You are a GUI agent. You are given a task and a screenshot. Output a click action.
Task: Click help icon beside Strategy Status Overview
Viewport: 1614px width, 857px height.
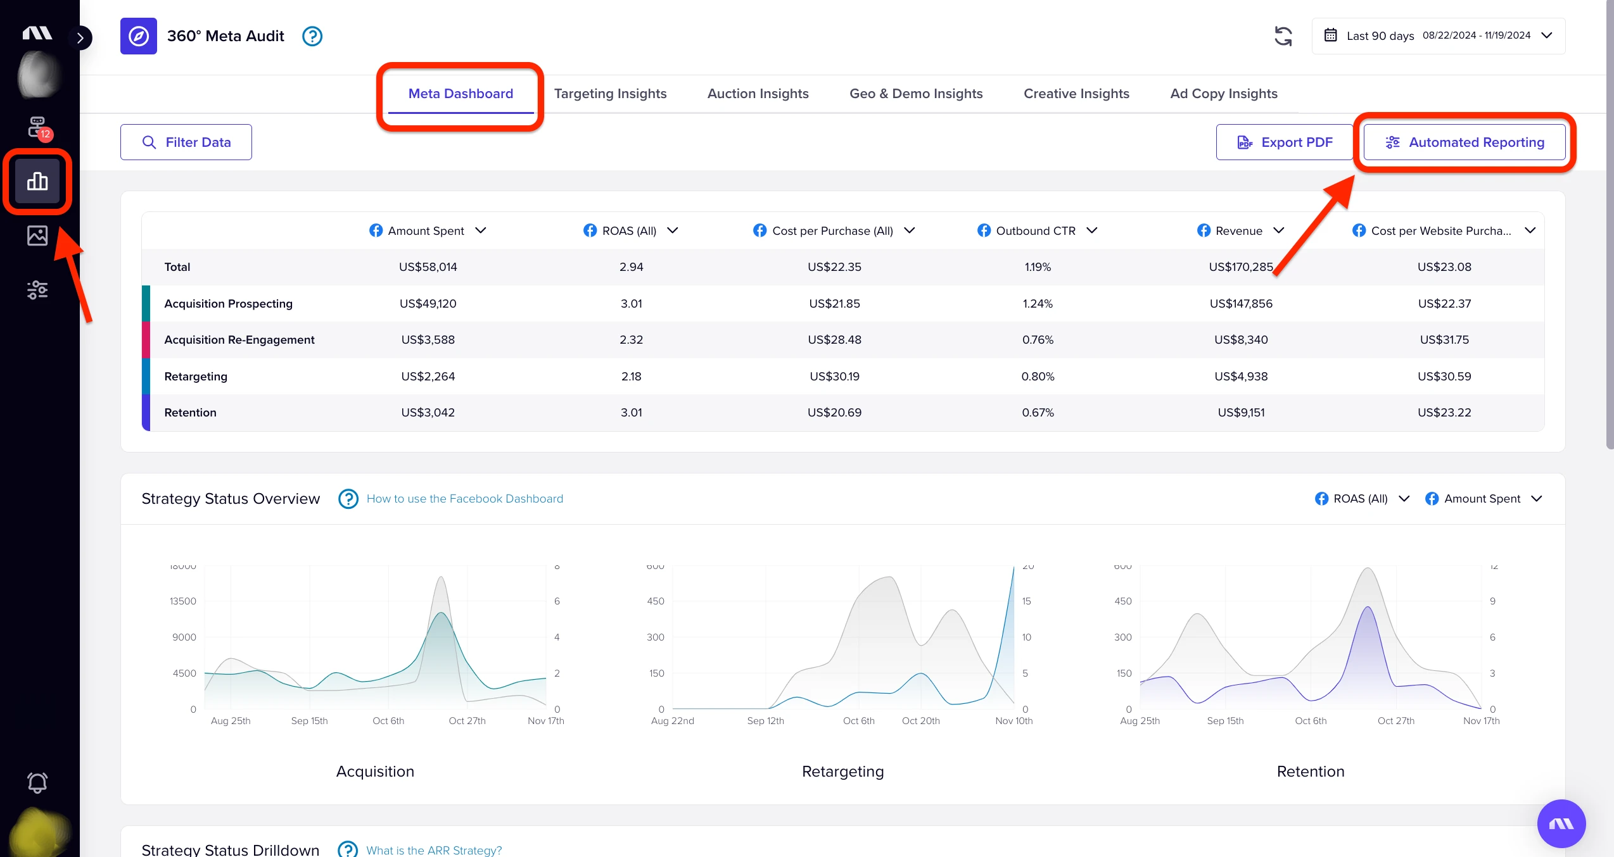tap(348, 499)
